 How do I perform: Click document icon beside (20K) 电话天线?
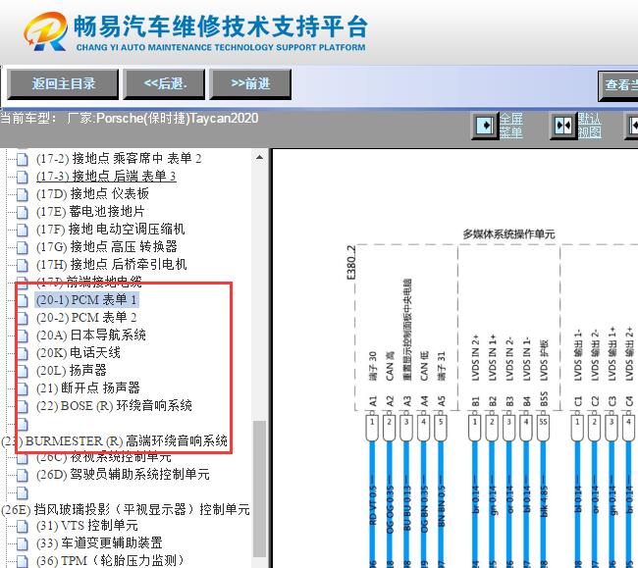coord(22,353)
